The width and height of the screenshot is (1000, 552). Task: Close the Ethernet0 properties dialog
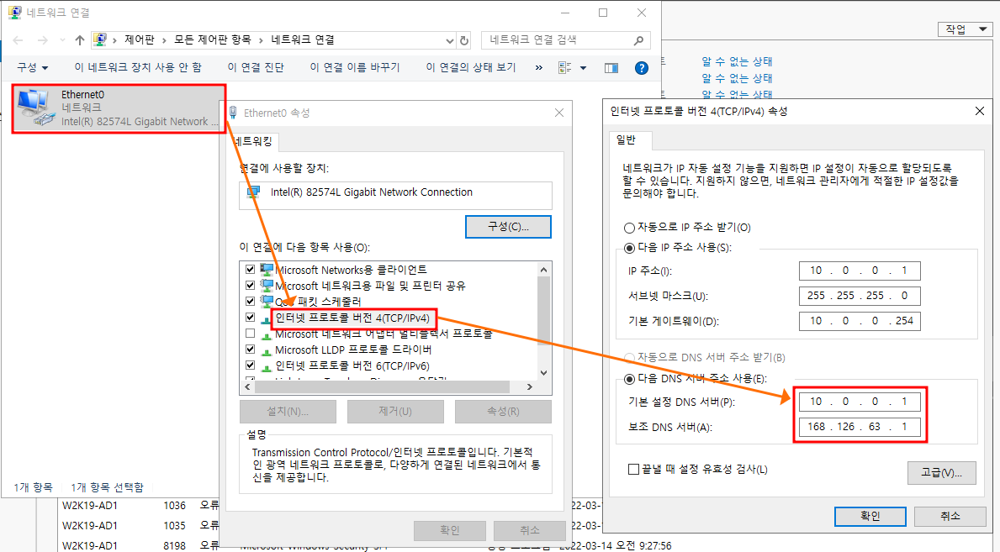(559, 113)
